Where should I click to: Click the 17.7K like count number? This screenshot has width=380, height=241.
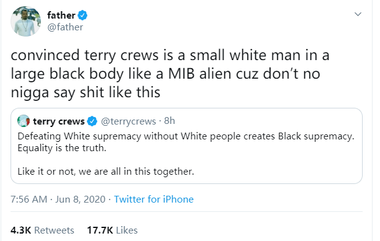coord(100,230)
